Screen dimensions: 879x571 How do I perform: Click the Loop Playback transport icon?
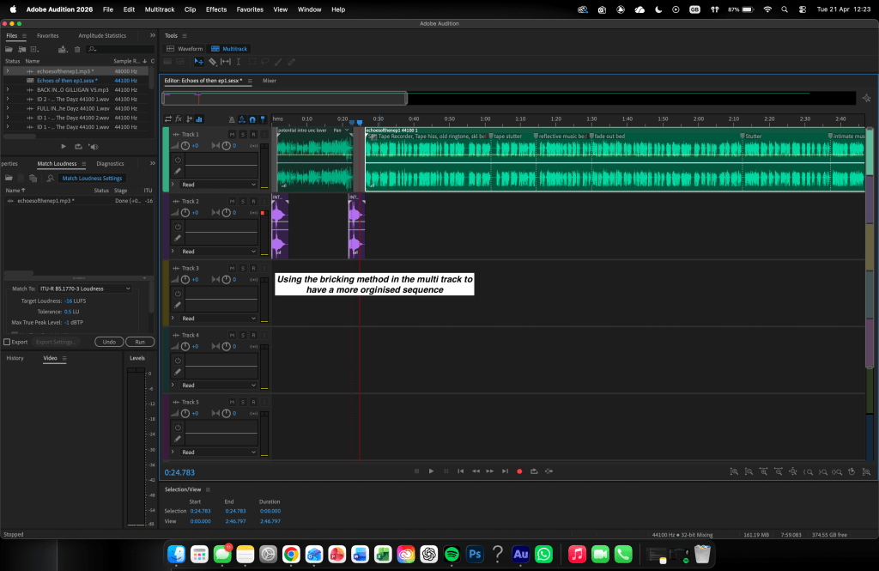click(x=534, y=471)
